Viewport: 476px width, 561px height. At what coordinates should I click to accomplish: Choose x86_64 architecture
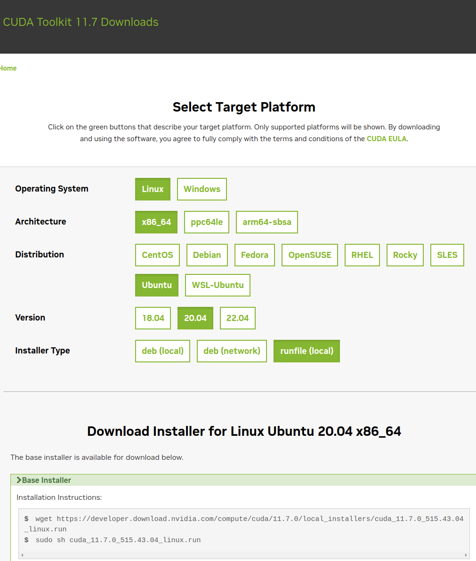pyautogui.click(x=156, y=222)
